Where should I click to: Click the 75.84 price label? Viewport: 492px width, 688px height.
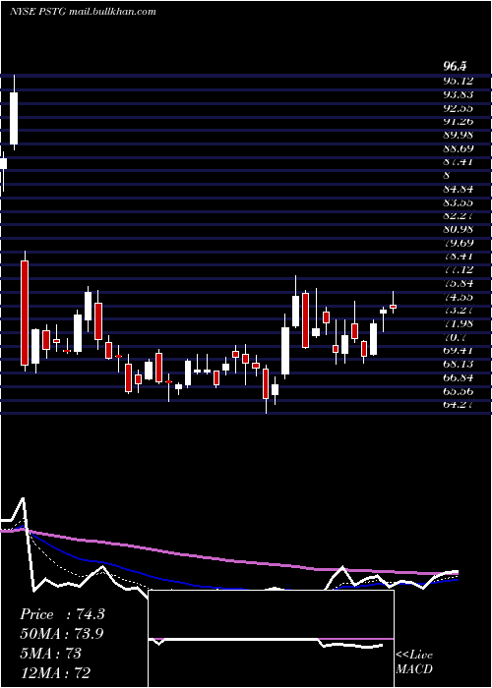click(458, 283)
